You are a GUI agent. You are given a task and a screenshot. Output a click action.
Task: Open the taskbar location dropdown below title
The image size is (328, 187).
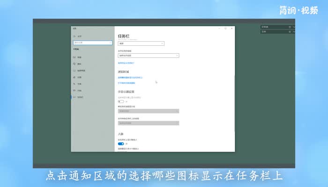141,43
